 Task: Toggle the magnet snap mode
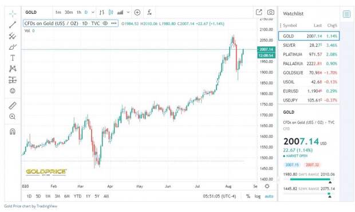coord(13,131)
